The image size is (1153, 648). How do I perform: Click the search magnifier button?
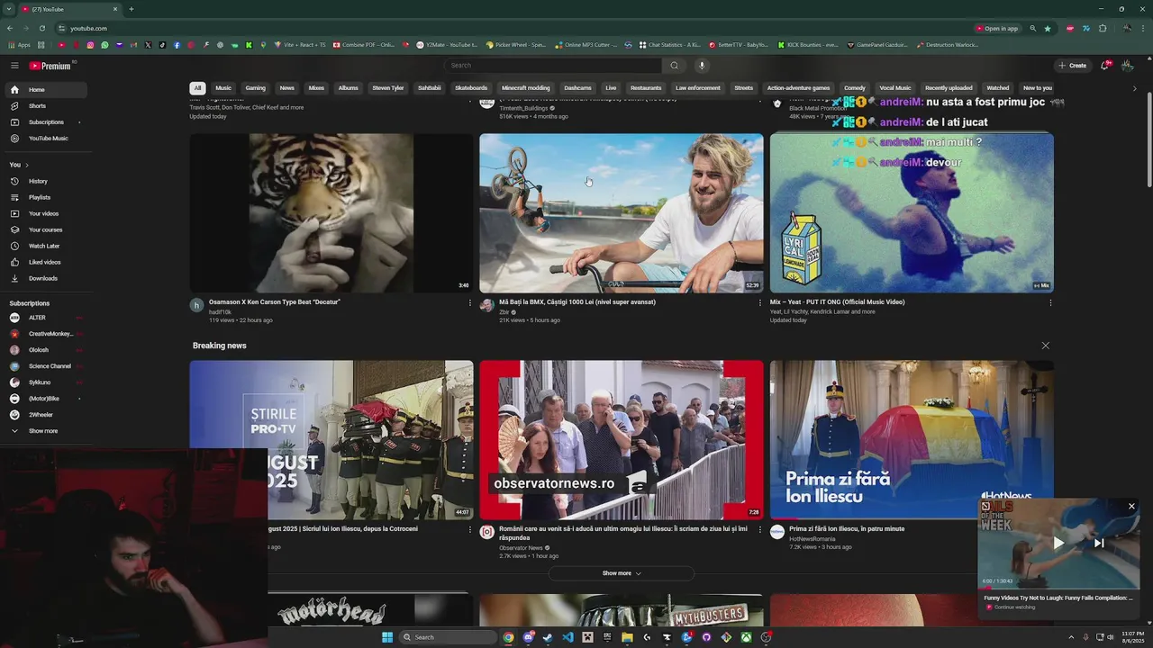[674, 66]
